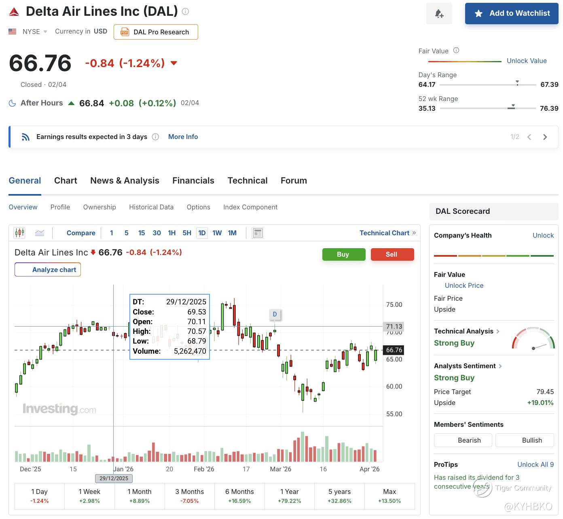
Task: Open Technical Analysis details chevron
Action: pos(498,331)
